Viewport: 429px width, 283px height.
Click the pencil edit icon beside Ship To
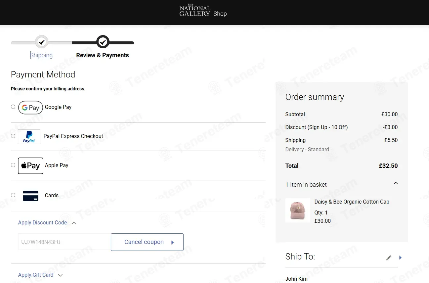tap(389, 258)
